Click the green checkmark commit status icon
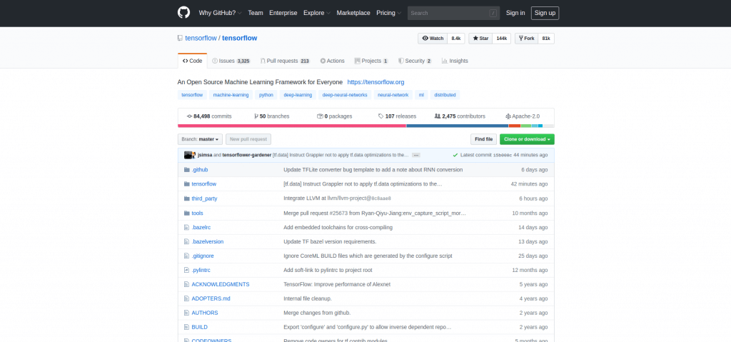The height and width of the screenshot is (342, 731). click(455, 155)
